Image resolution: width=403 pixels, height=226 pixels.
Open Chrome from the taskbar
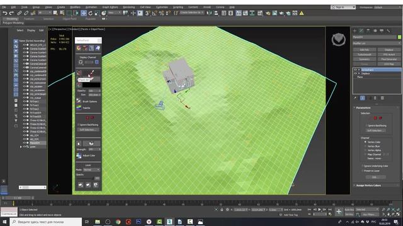tap(118, 222)
